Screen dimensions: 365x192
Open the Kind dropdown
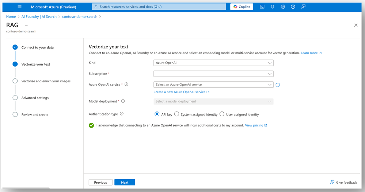pyautogui.click(x=213, y=63)
